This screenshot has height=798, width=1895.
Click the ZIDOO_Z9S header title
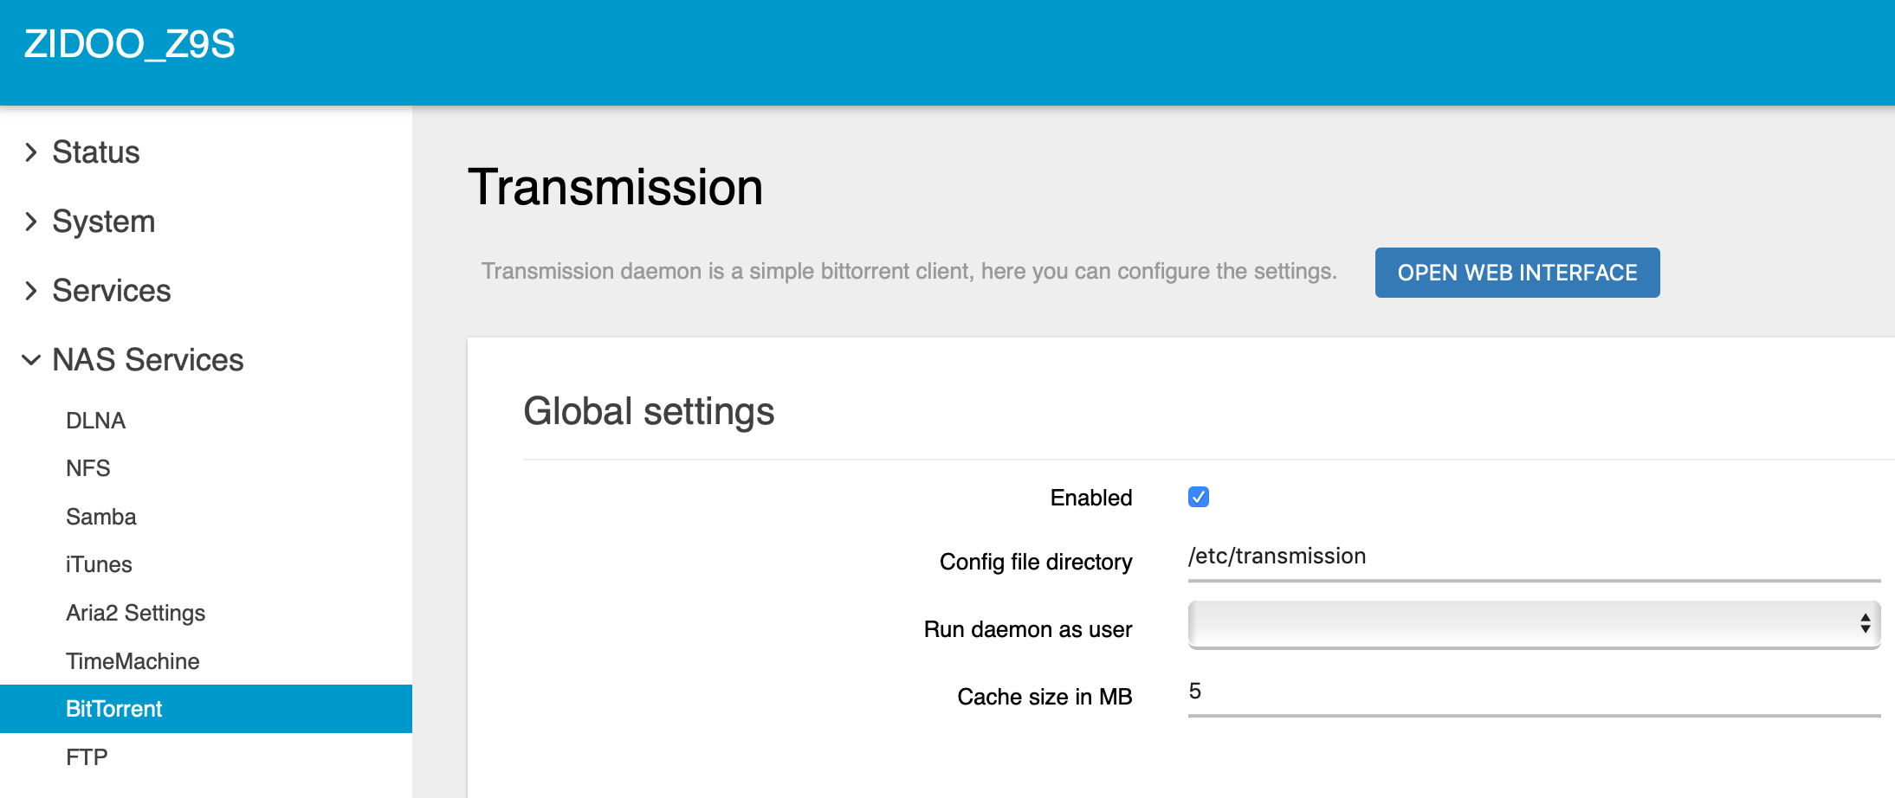tap(130, 44)
